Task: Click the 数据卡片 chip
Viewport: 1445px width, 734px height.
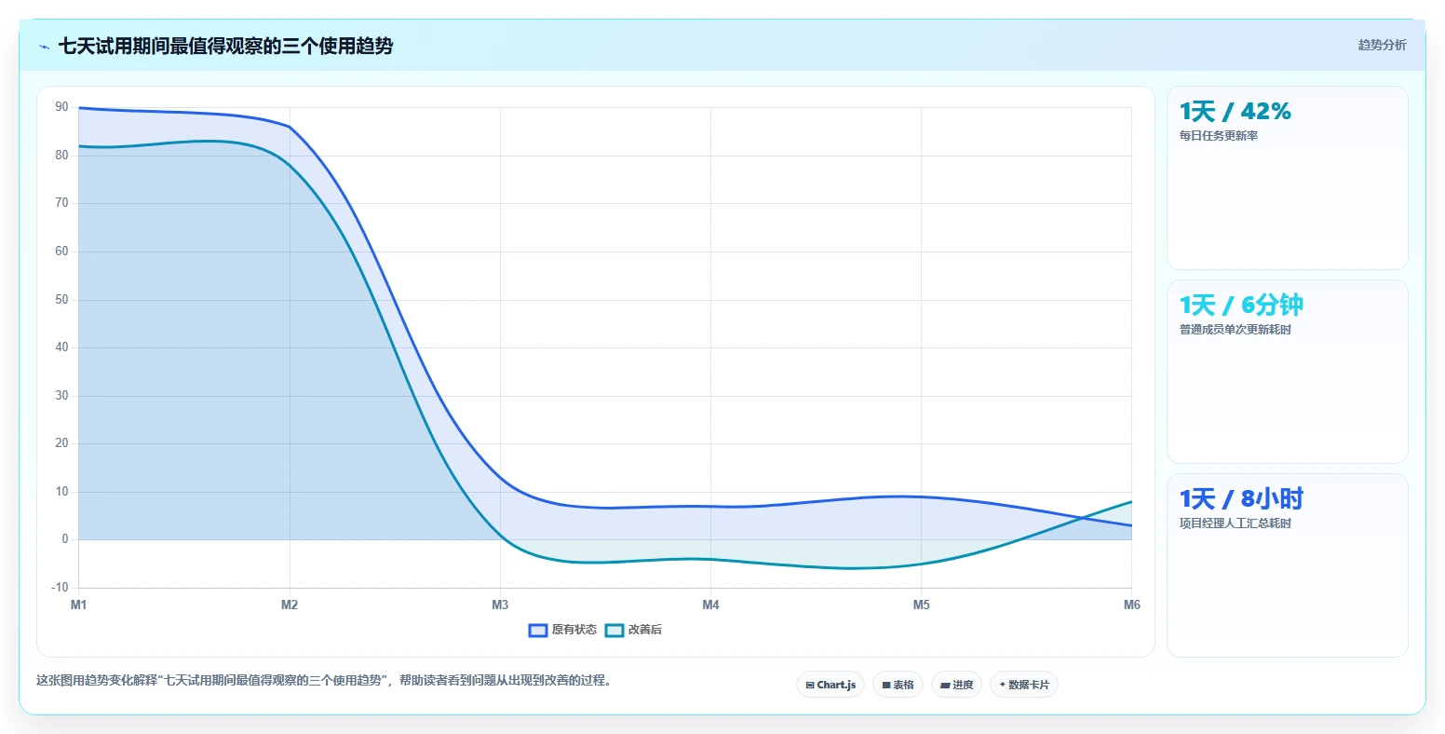Action: [x=1024, y=685]
